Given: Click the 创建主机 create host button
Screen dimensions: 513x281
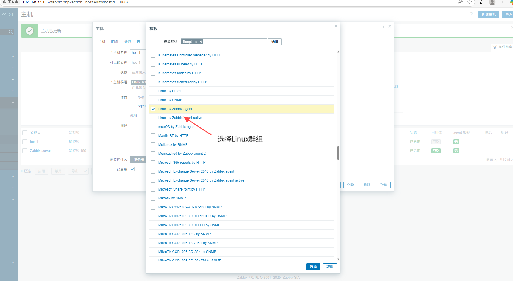Looking at the screenshot, I should tap(489, 14).
